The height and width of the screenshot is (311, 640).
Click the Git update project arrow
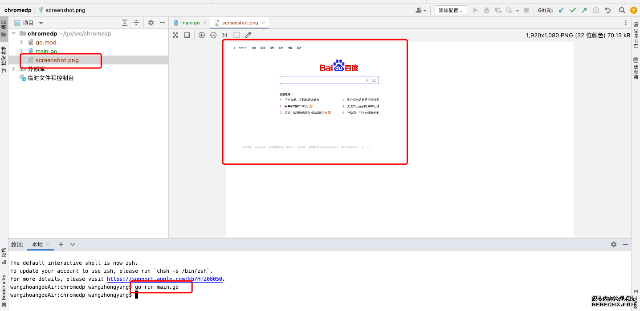[x=561, y=10]
